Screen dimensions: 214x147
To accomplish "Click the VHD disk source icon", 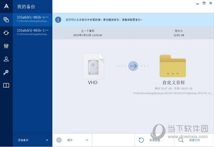I will [93, 66].
